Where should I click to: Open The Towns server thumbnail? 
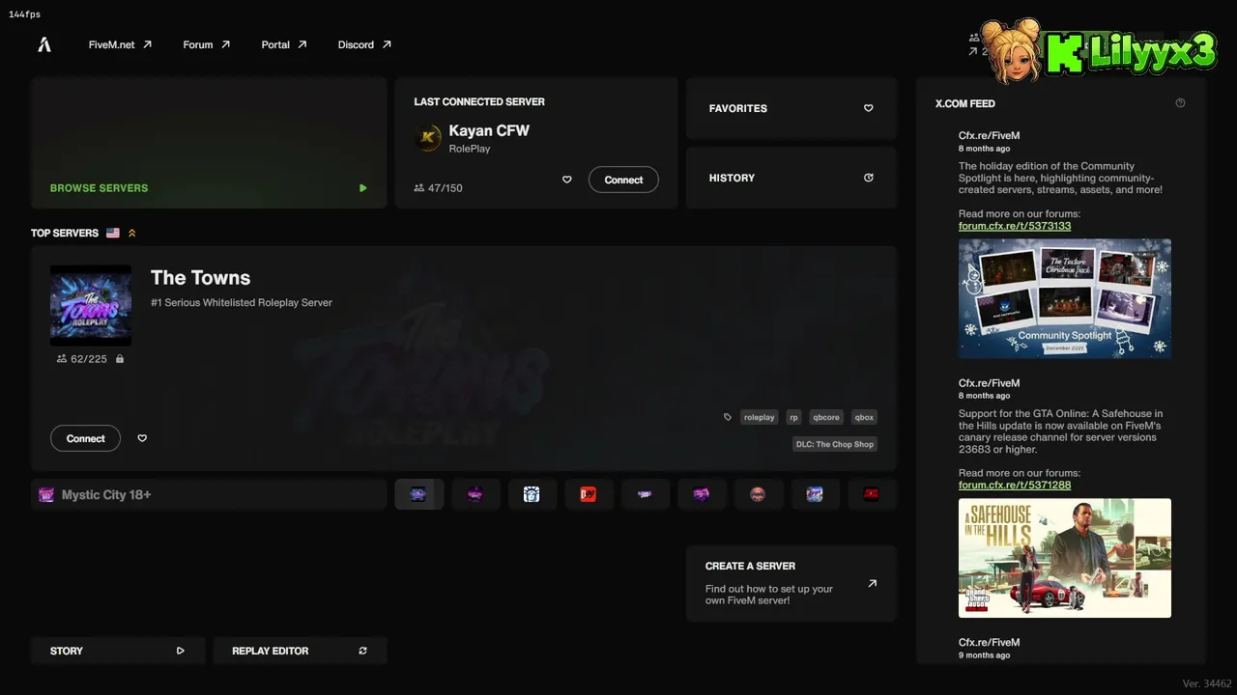coord(91,305)
